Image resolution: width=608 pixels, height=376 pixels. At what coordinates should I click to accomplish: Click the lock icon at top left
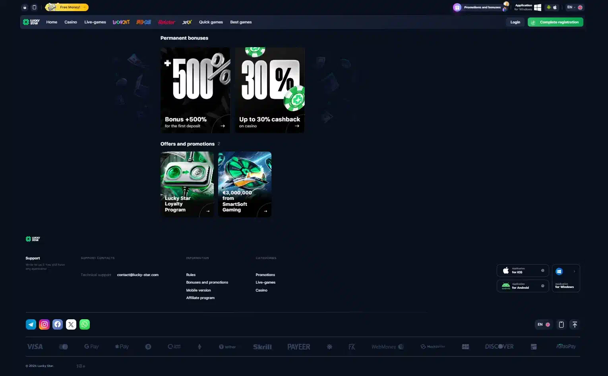(x=25, y=7)
